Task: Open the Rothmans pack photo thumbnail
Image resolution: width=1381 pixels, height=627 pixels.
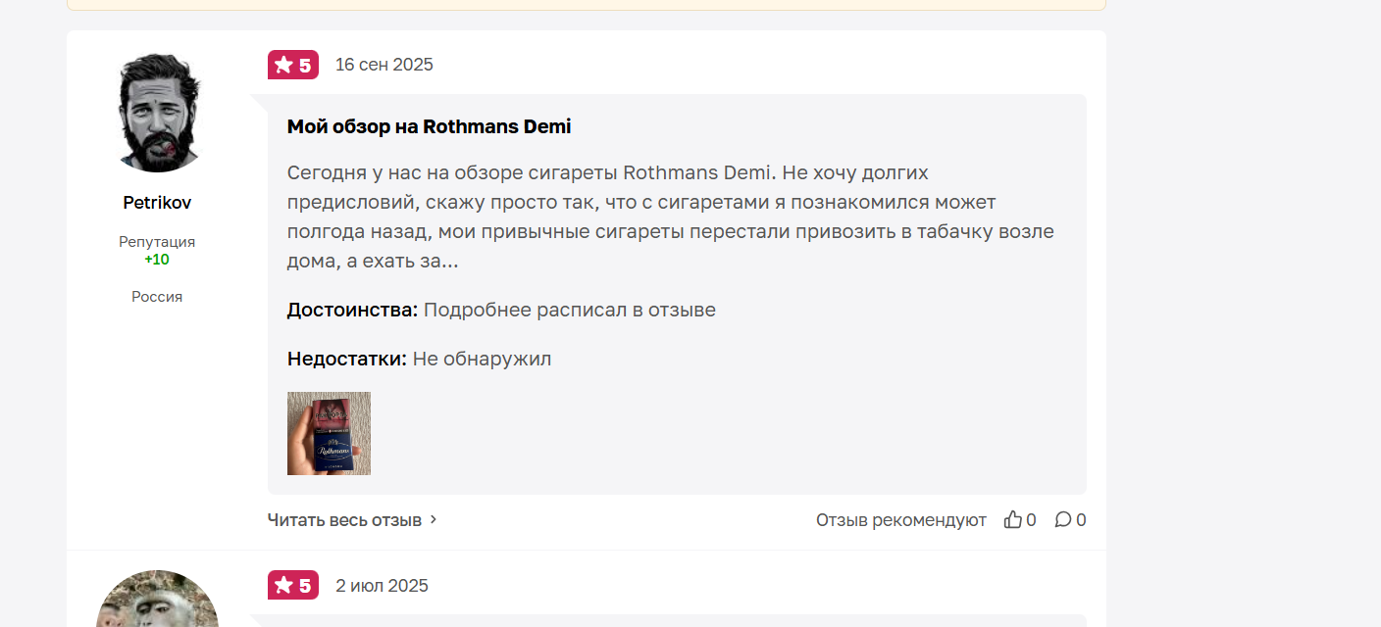Action: [x=329, y=433]
